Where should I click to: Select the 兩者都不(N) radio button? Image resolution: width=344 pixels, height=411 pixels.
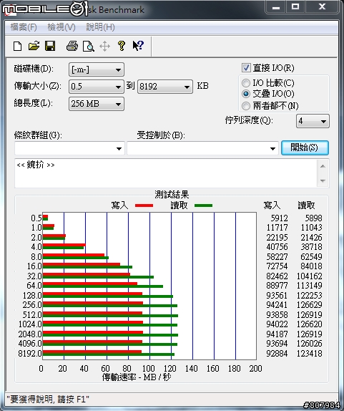[246, 106]
